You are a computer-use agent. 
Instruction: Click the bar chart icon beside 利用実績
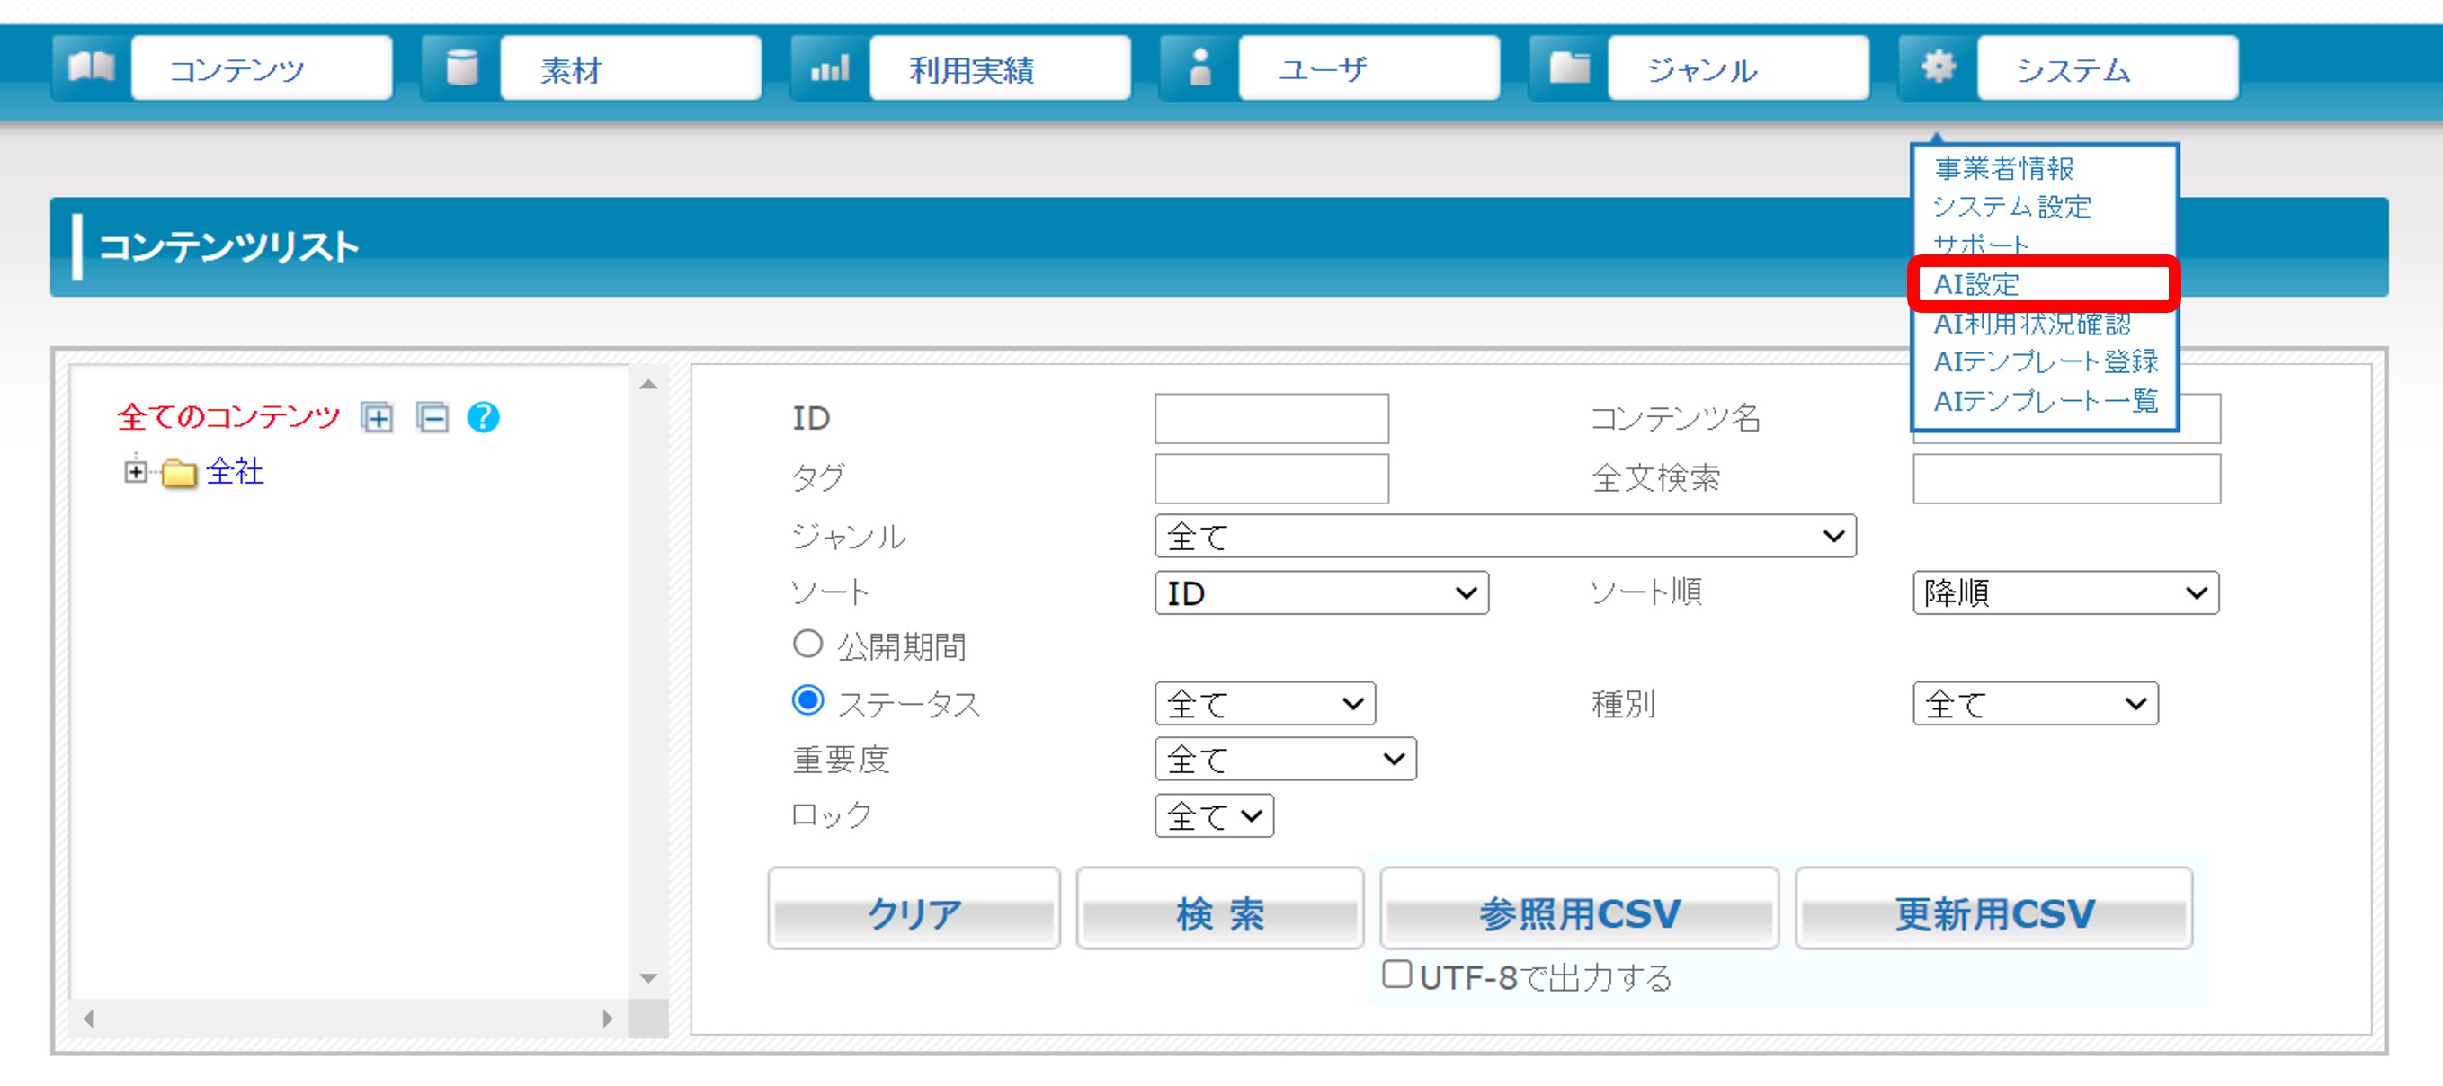coord(830,67)
